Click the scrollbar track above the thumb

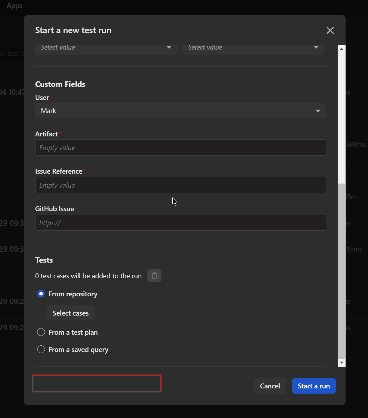pyautogui.click(x=341, y=115)
